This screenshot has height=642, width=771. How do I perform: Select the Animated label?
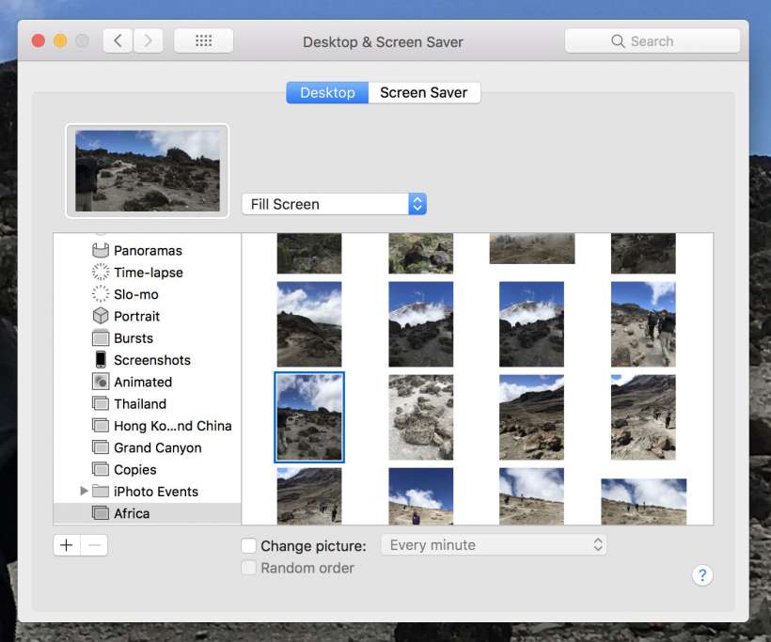coord(143,382)
